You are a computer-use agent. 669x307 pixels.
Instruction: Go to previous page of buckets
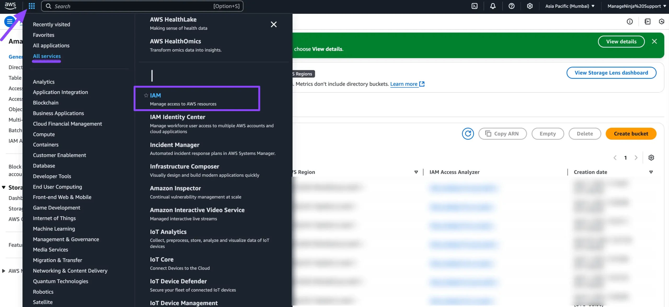click(615, 158)
